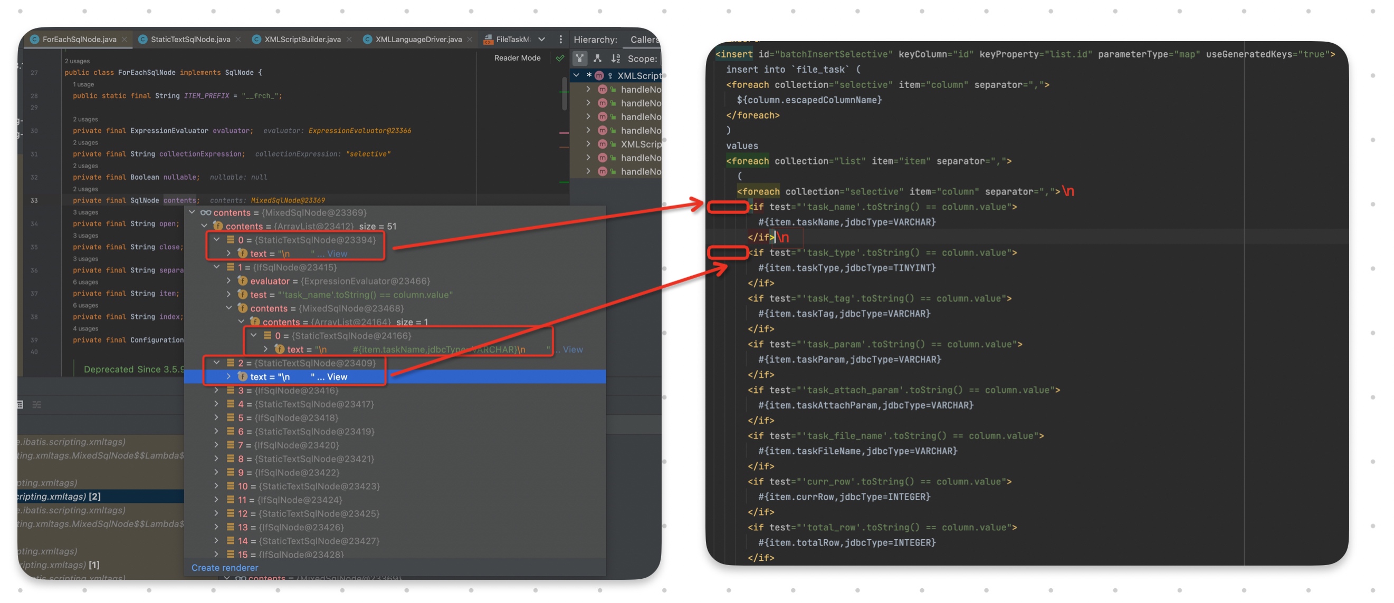Image resolution: width=1394 pixels, height=603 pixels.
Task: Select the stack frame ending with [1]
Action: pos(101,565)
